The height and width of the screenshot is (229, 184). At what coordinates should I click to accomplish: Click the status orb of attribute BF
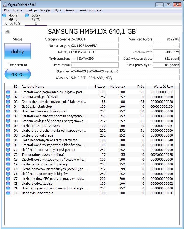8,145
